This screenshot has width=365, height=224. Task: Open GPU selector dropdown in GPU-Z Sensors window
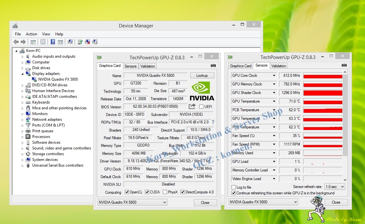pos(263,202)
